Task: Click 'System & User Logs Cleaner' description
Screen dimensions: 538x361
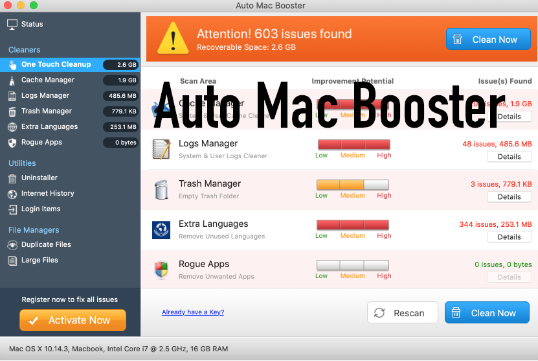Action: click(x=223, y=156)
